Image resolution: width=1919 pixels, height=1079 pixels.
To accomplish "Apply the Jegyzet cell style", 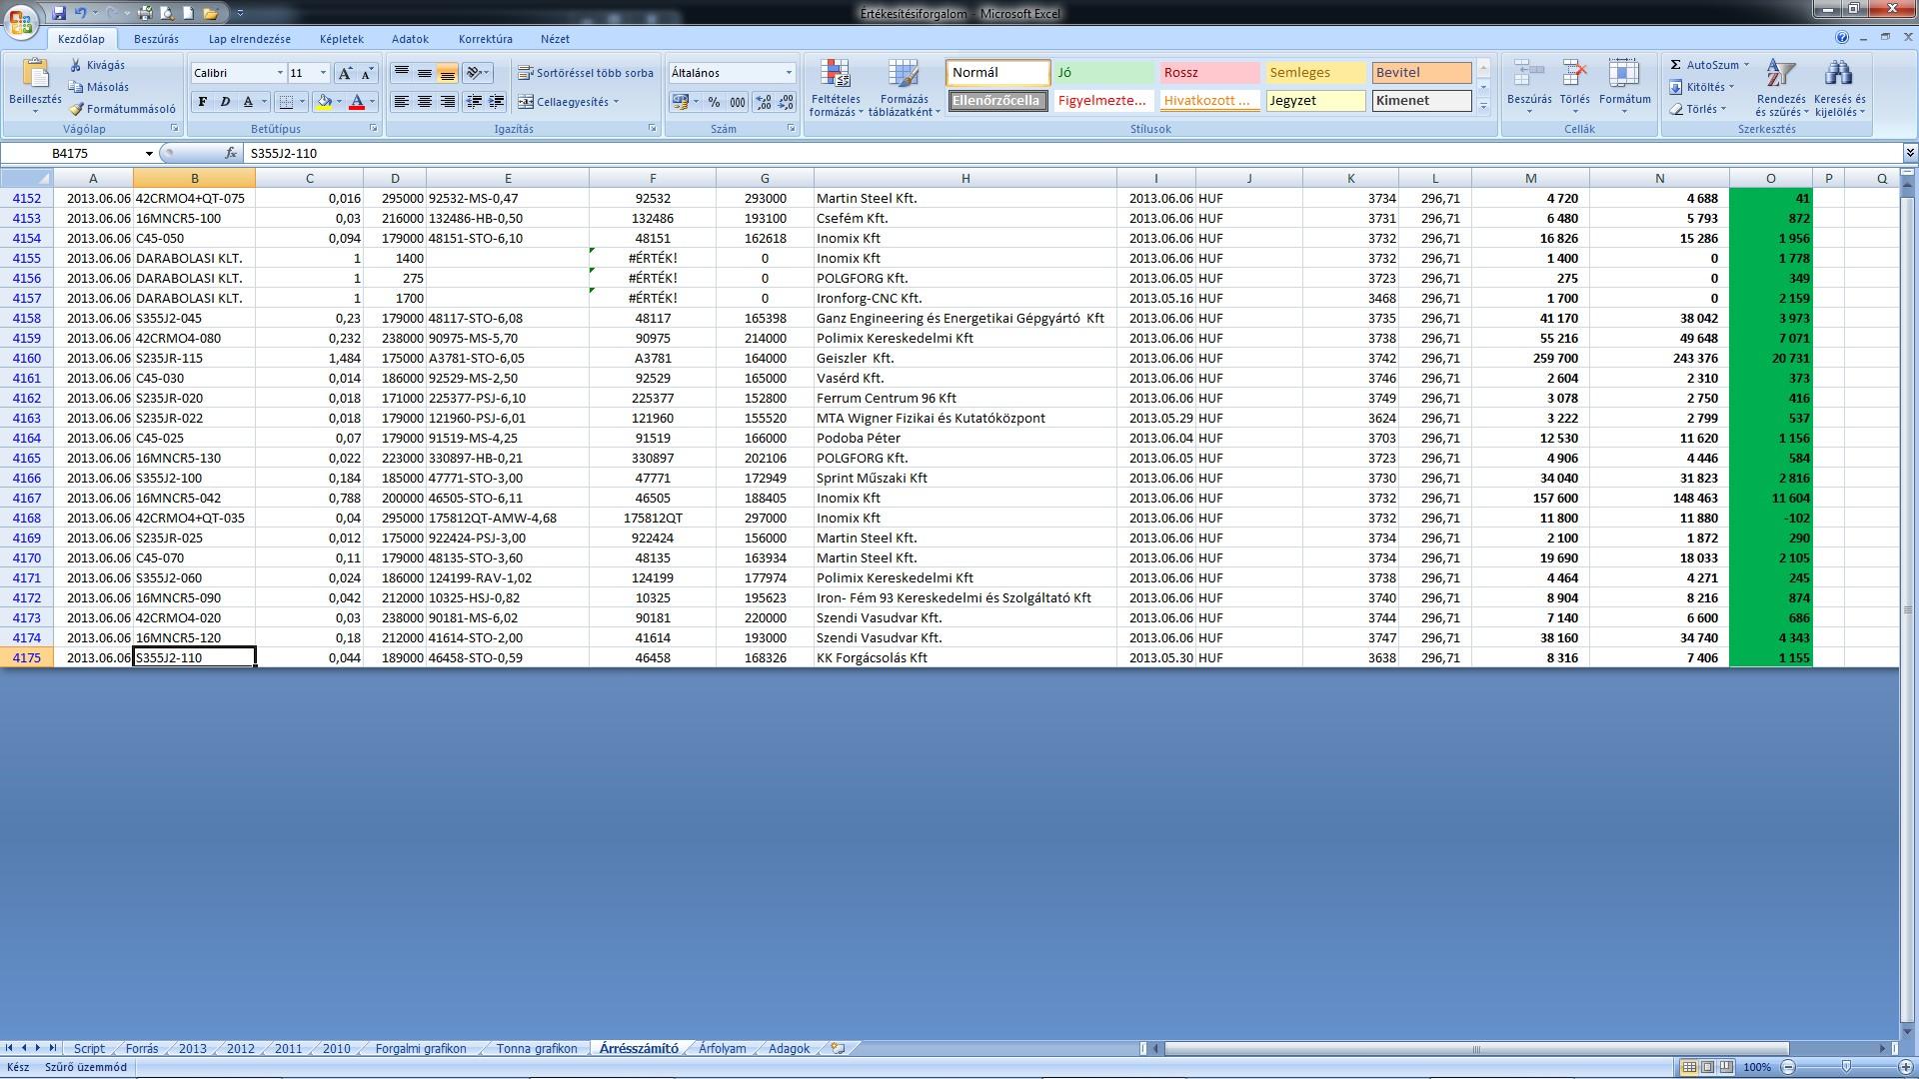I will [x=1315, y=101].
